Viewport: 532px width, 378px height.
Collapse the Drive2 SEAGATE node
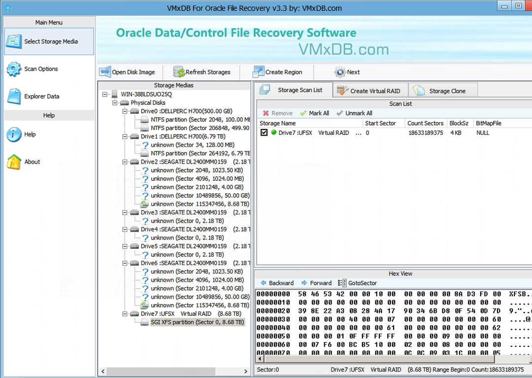click(x=125, y=162)
